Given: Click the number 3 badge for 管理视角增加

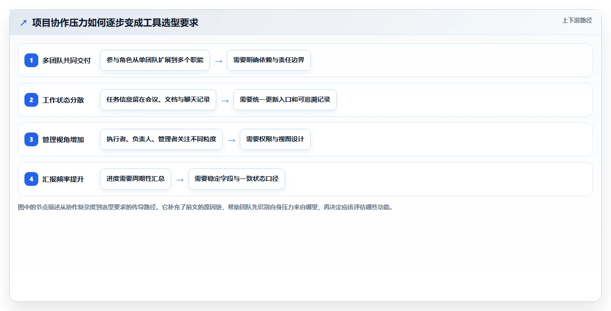Looking at the screenshot, I should [x=31, y=139].
